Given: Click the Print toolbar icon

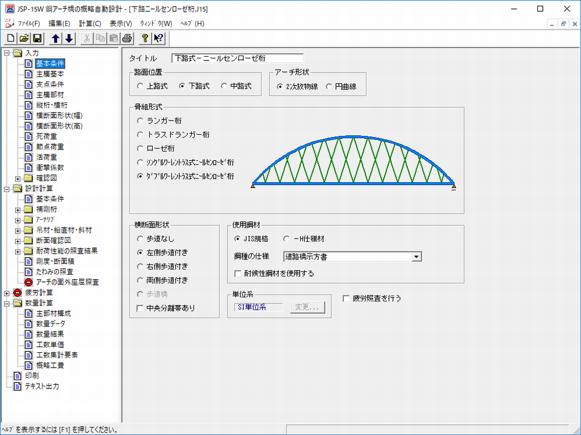Looking at the screenshot, I should tap(127, 39).
